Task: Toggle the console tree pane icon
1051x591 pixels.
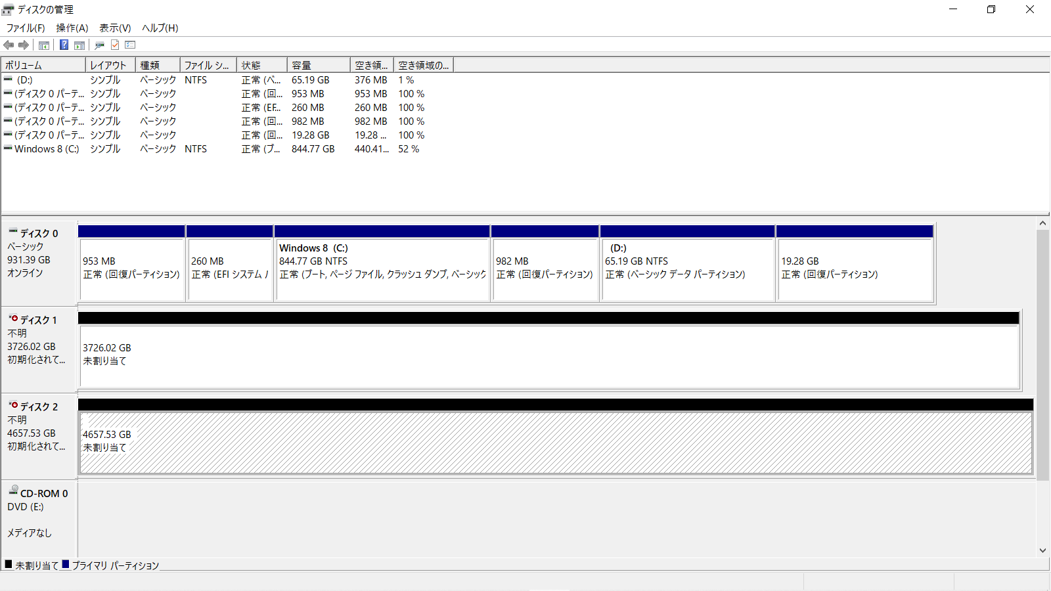Action: click(x=44, y=45)
